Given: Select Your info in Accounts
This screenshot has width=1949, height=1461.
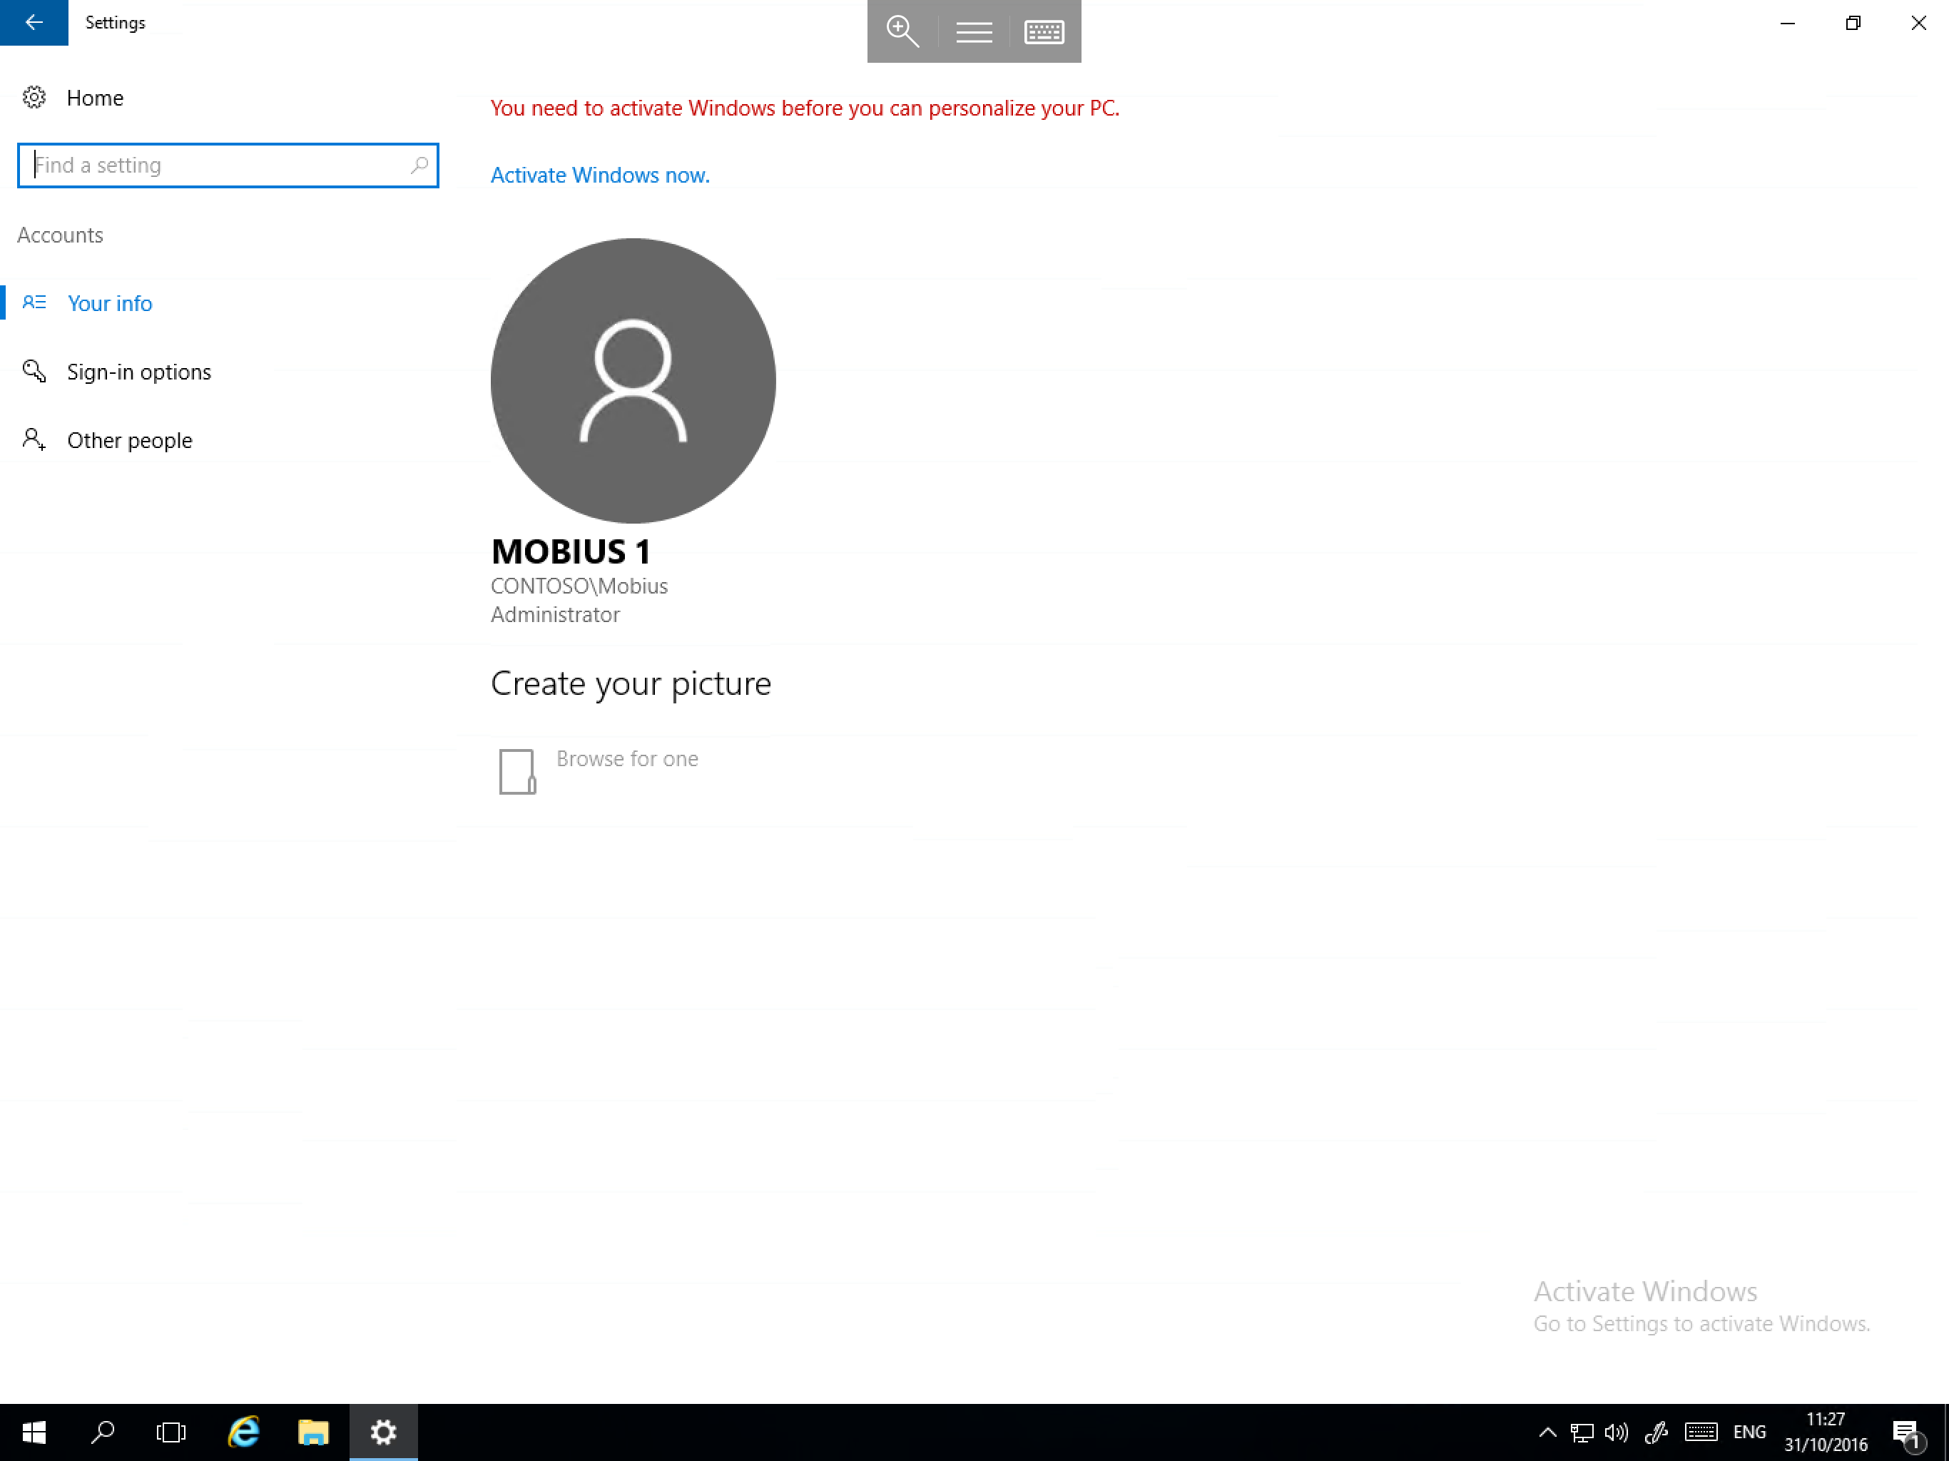Looking at the screenshot, I should pos(109,303).
